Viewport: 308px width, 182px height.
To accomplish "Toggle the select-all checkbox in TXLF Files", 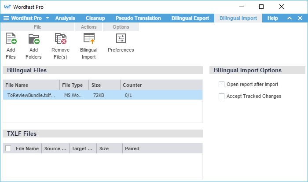I will pyautogui.click(x=8, y=149).
